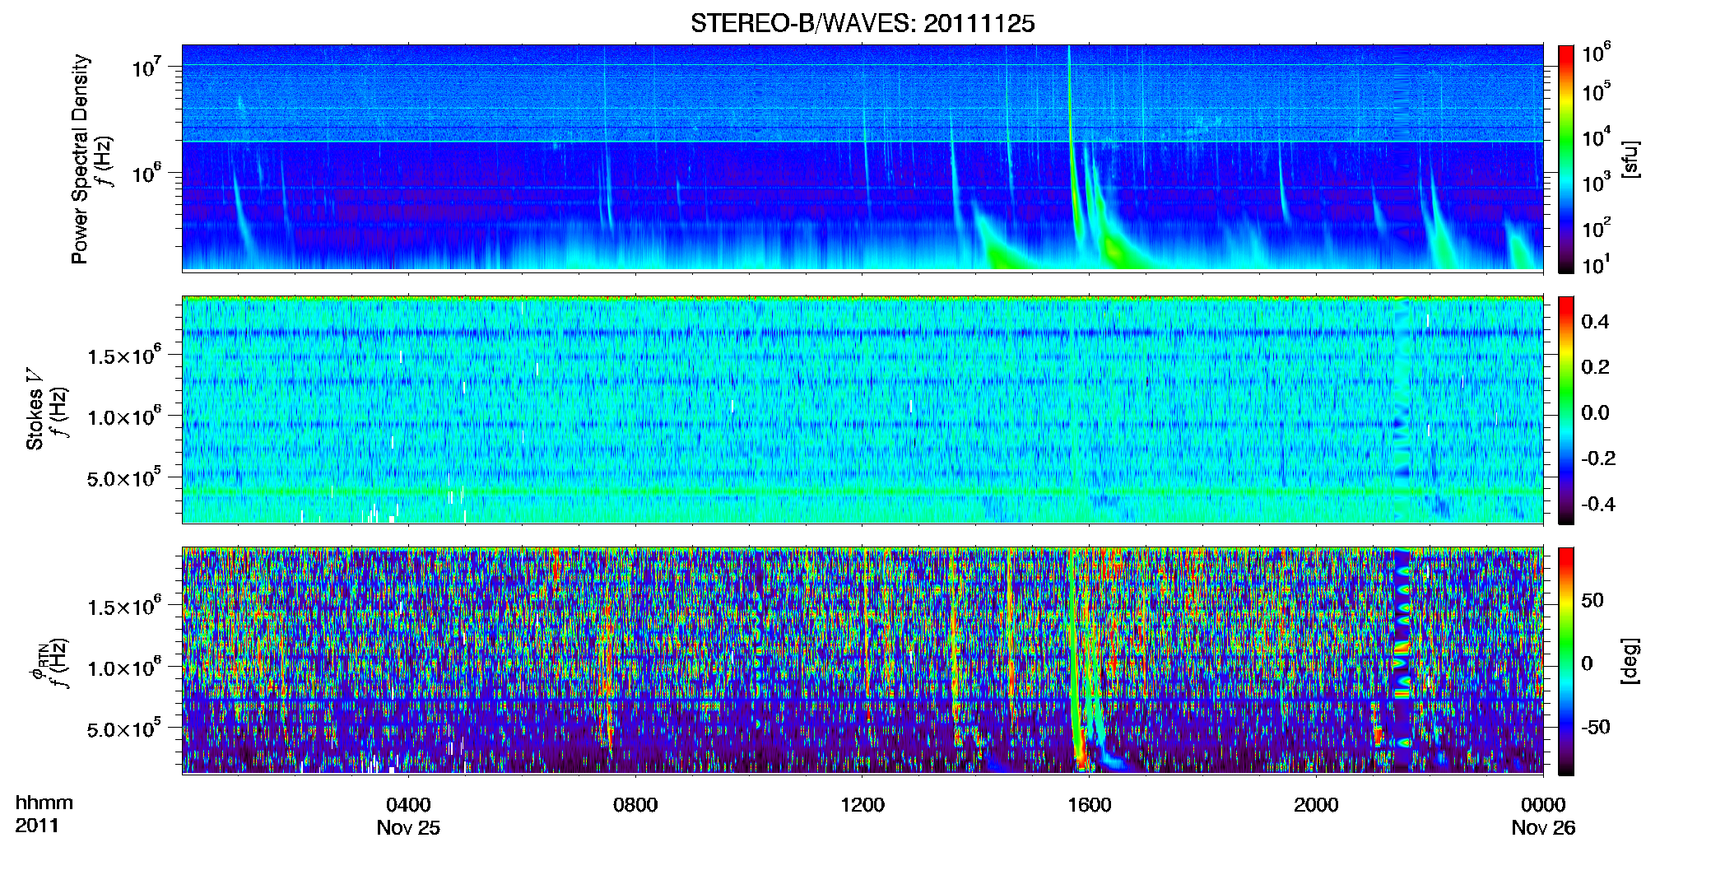Image resolution: width=1725 pixels, height=889 pixels.
Task: Click the Stokes V color scale bar
Action: [1566, 410]
